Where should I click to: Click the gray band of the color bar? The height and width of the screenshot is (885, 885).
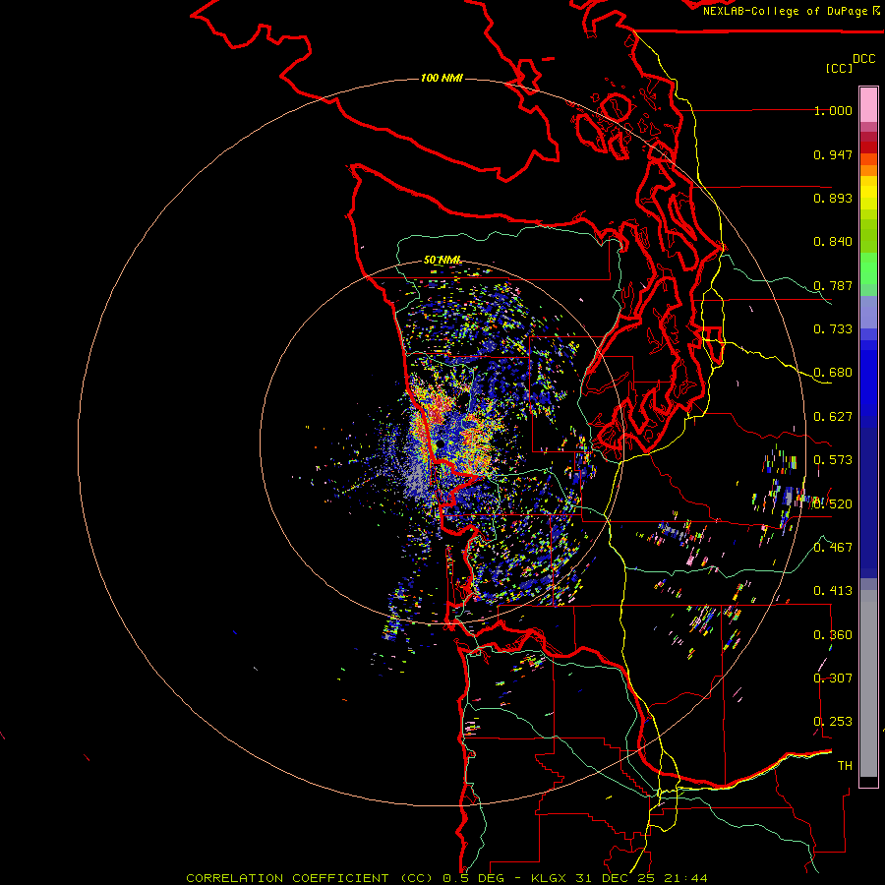click(868, 683)
